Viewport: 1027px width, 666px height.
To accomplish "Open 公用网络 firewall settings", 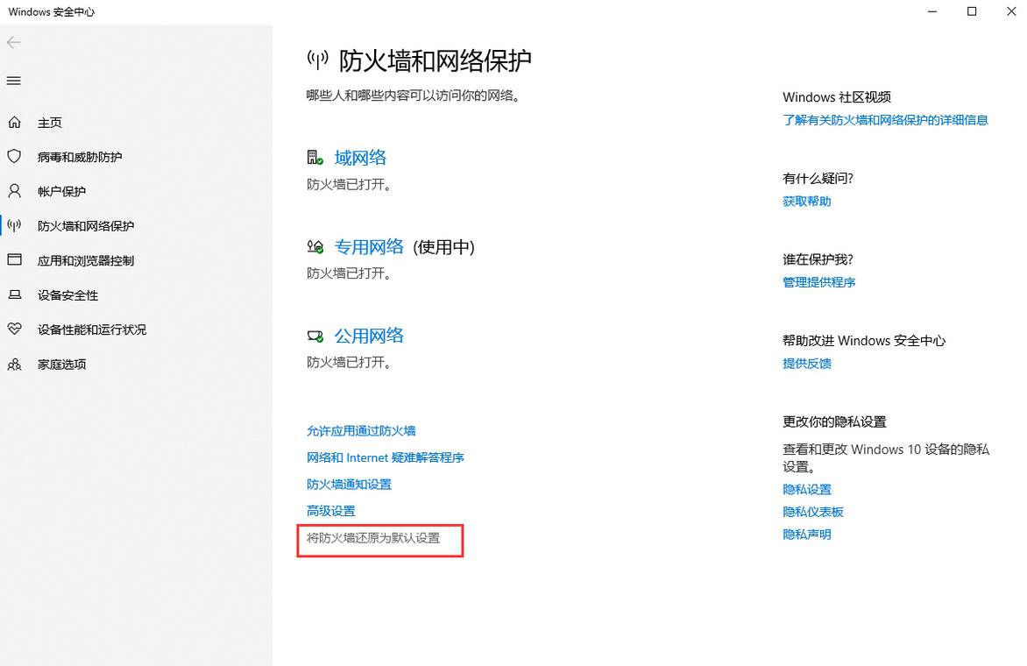I will [369, 336].
